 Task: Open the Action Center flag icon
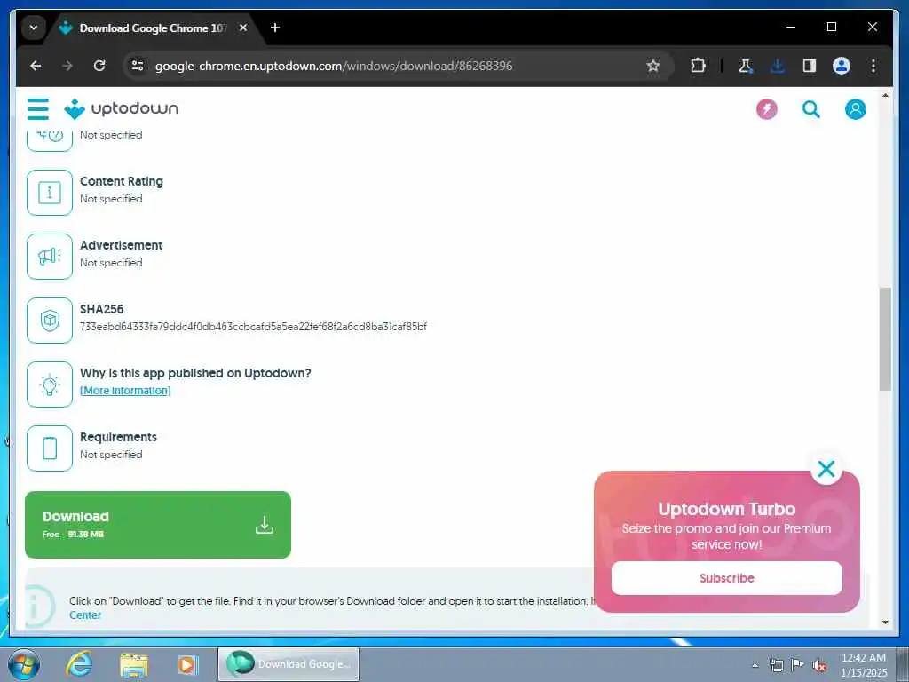coord(798,665)
